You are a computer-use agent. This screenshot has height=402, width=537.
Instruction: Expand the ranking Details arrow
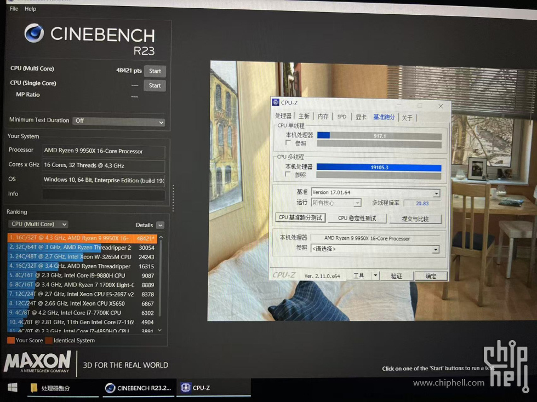pos(160,225)
